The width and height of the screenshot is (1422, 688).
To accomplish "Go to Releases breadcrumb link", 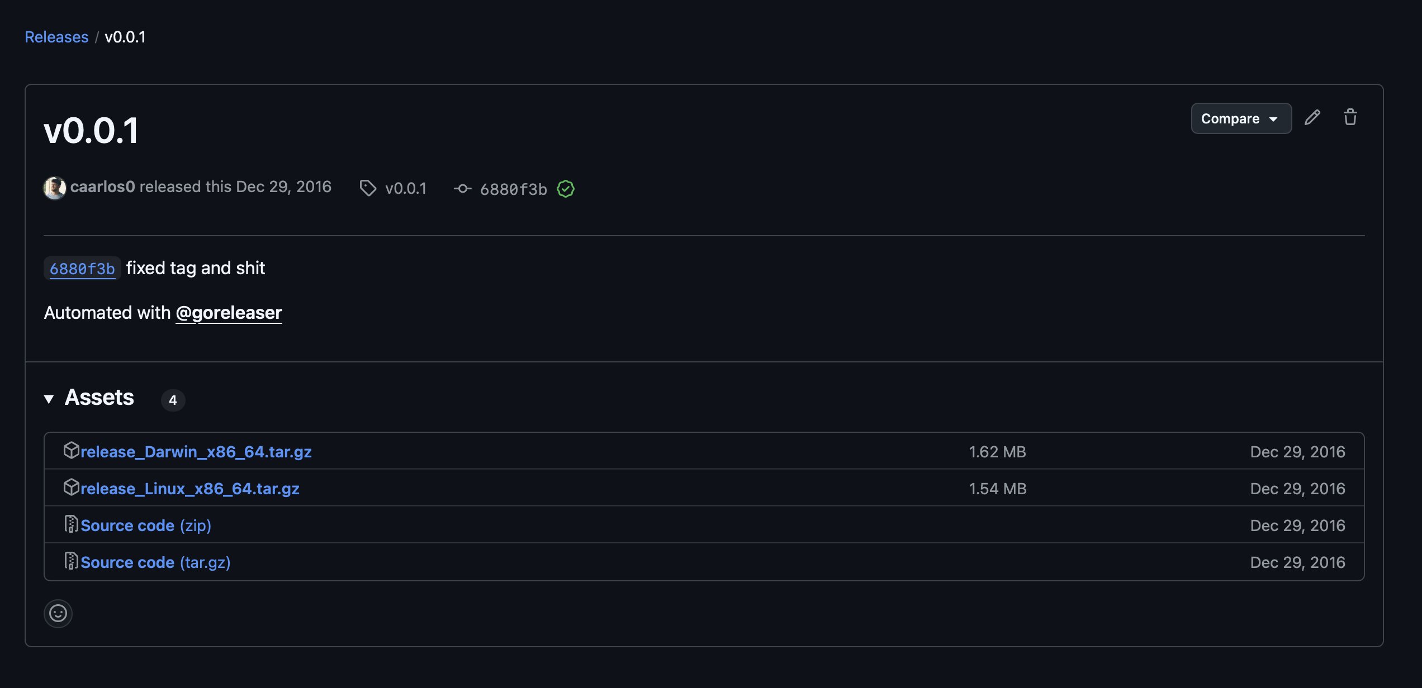I will coord(56,37).
